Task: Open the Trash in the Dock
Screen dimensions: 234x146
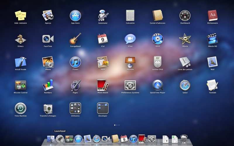Action: [x=184, y=139]
